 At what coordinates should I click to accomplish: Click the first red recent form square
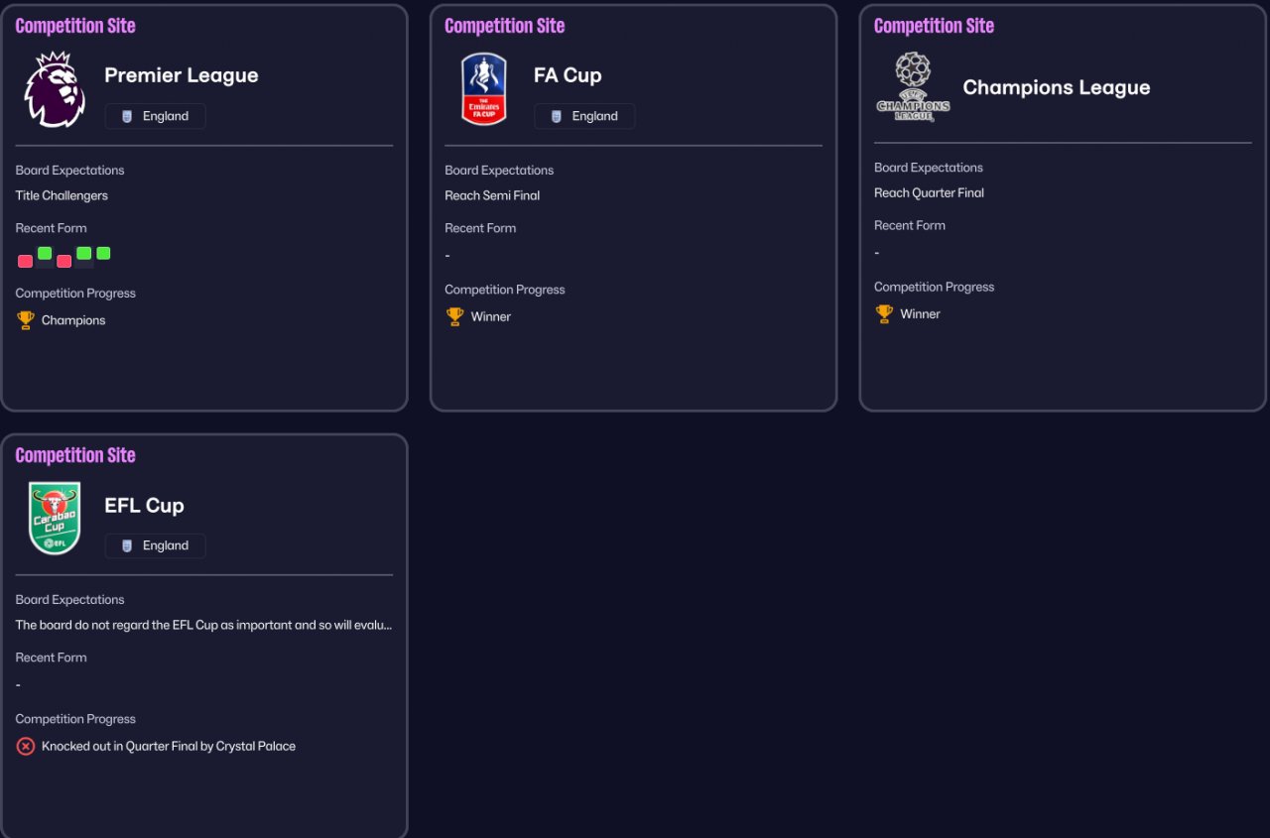coord(25,261)
